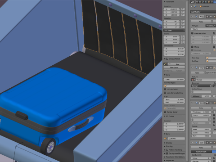This screenshot has width=216, height=162.
Task: Open the Properties editor type menu
Action: click(193, 2)
